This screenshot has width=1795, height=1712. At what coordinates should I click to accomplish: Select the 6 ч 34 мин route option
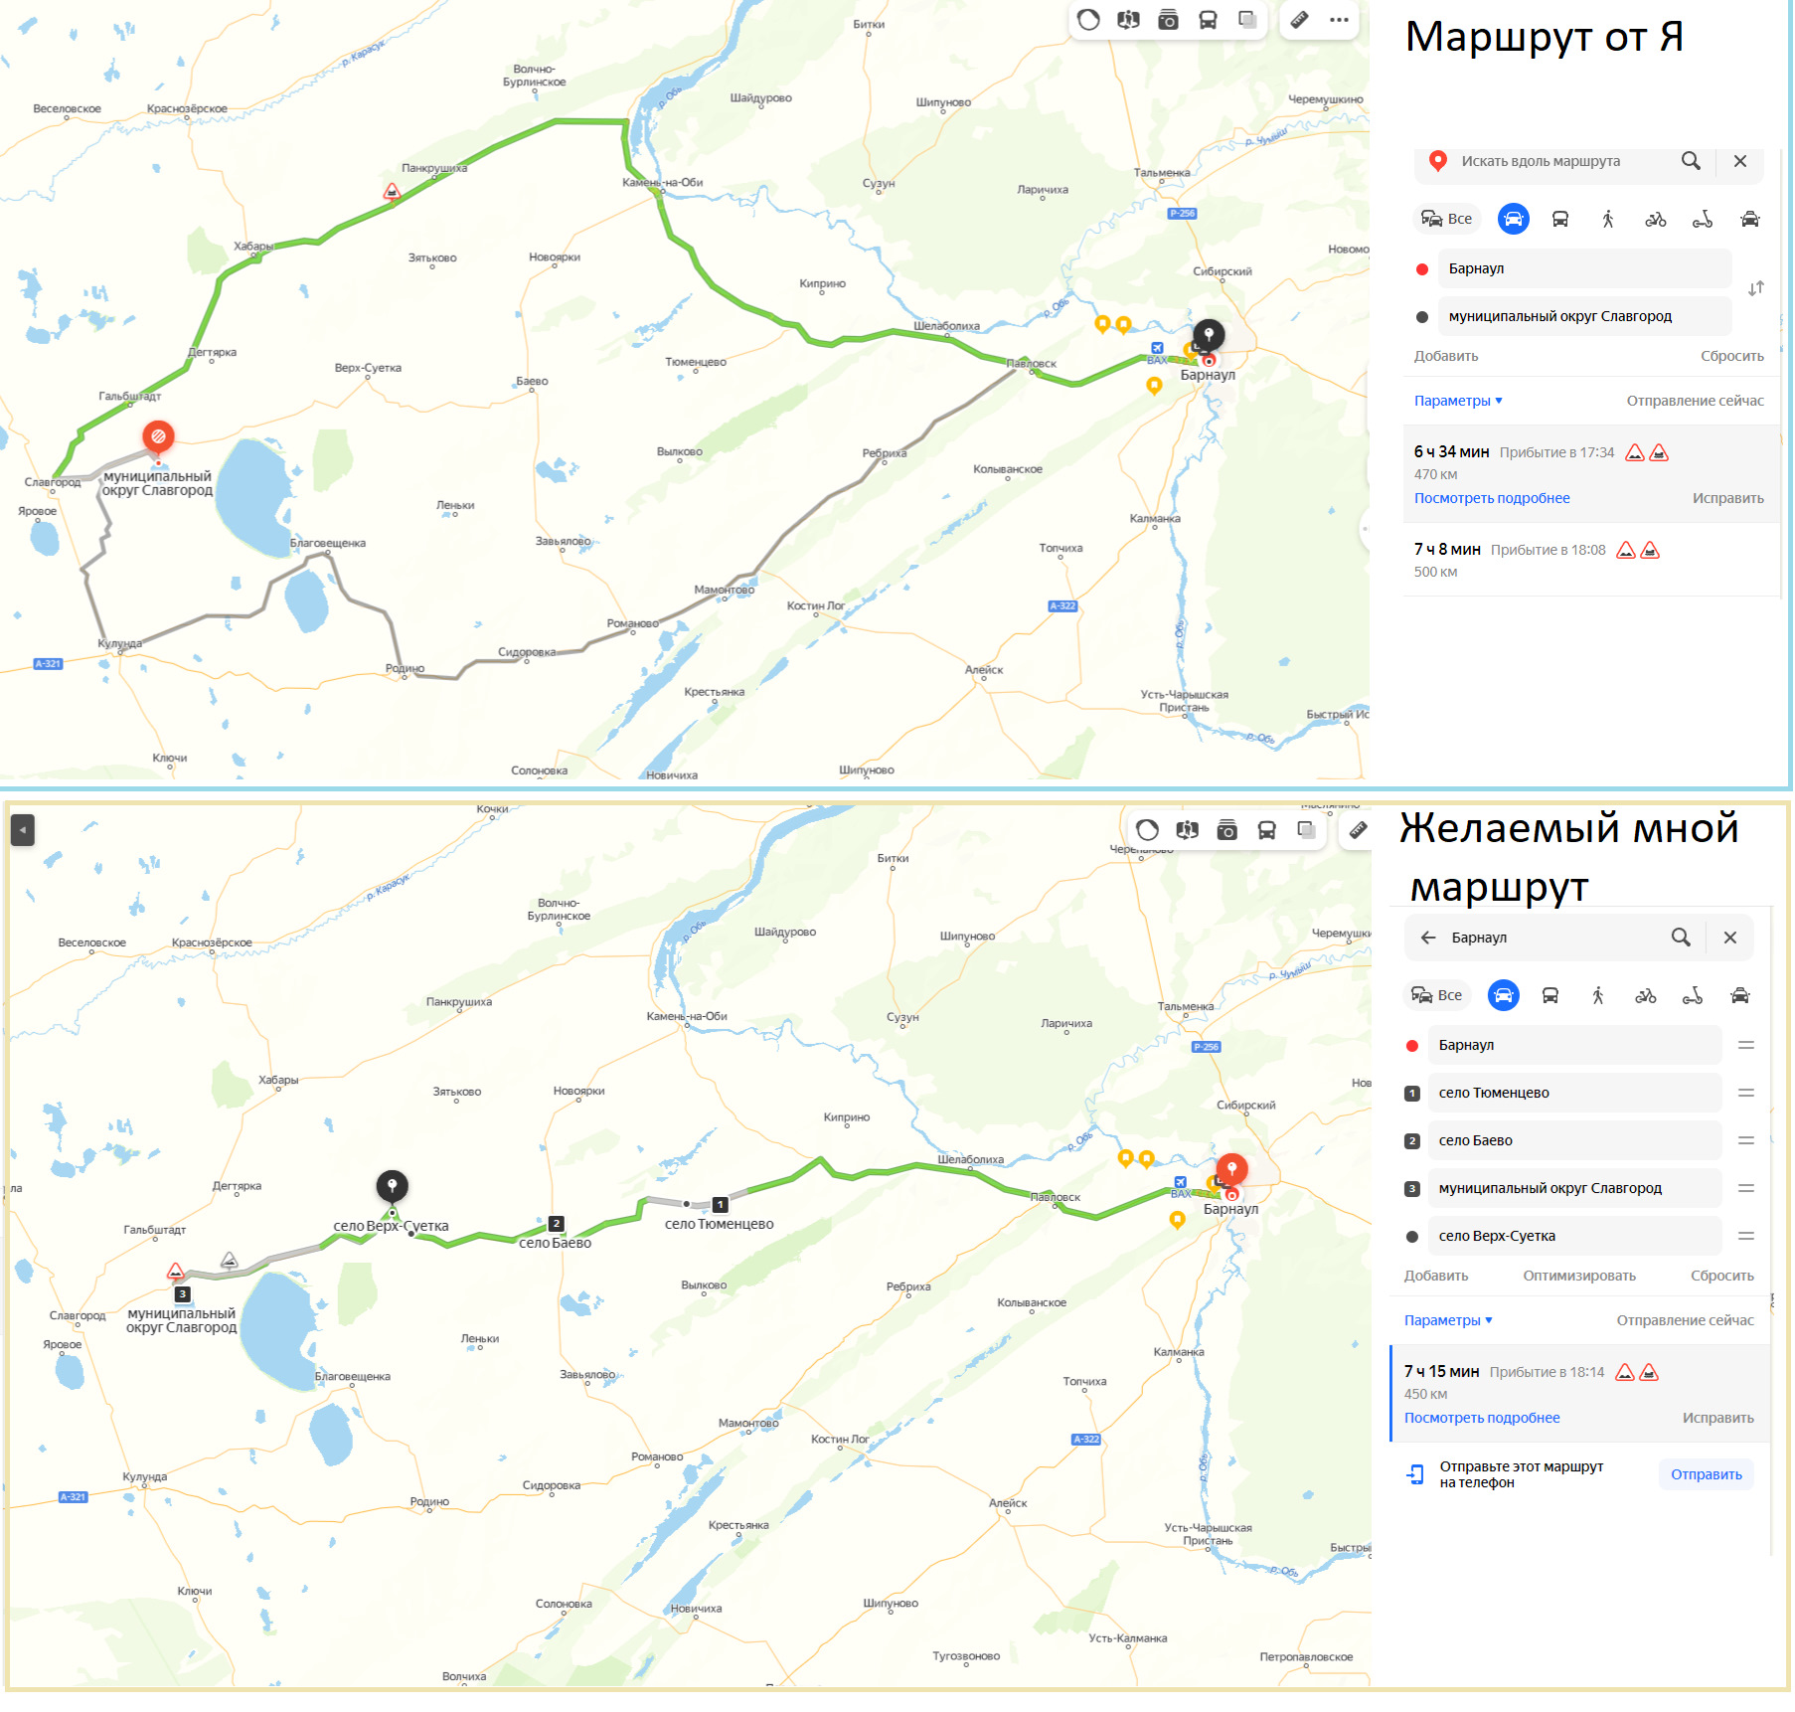tap(1590, 474)
